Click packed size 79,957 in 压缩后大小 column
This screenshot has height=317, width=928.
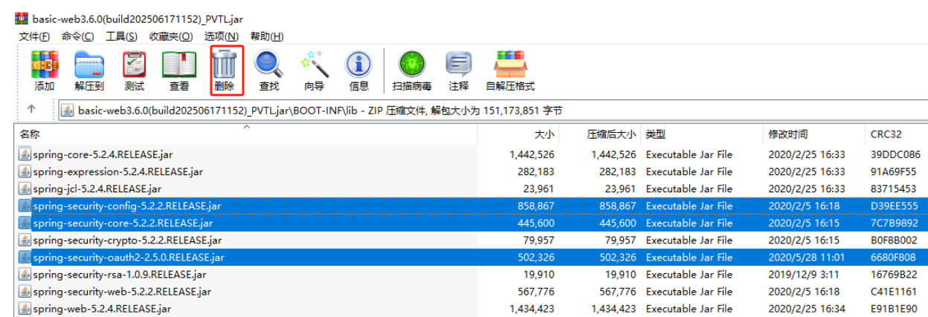coord(621,240)
